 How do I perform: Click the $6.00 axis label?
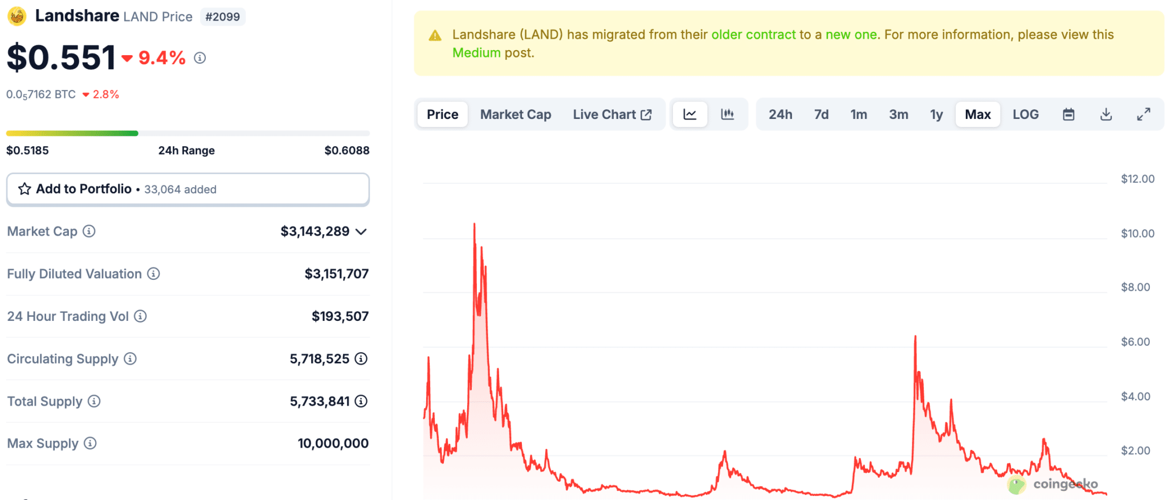coord(1135,342)
